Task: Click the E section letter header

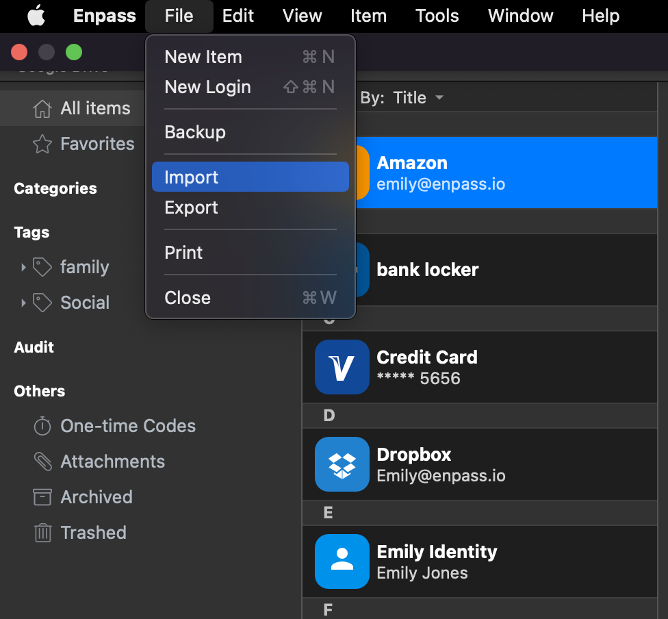Action: 328,512
